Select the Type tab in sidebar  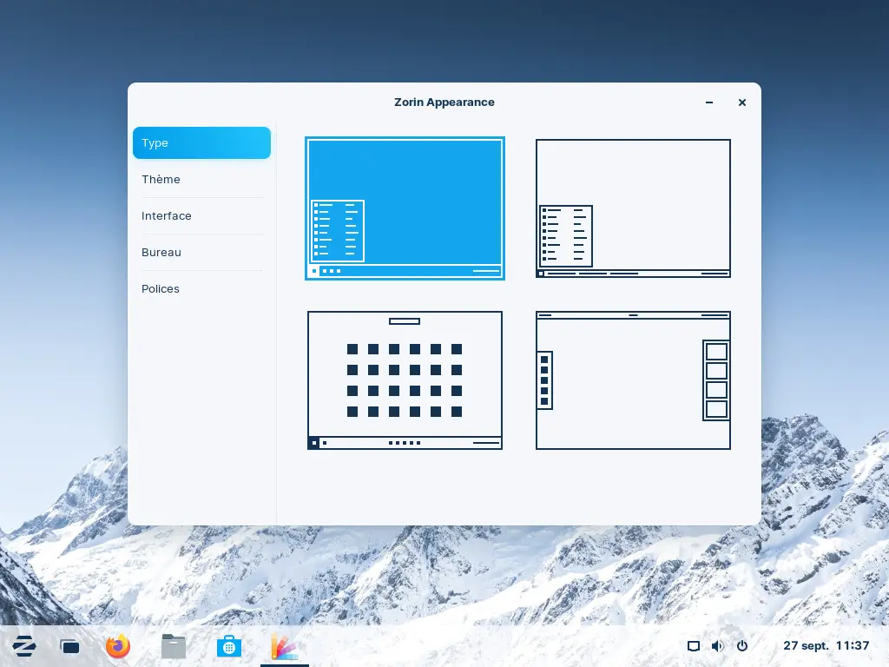pos(201,143)
